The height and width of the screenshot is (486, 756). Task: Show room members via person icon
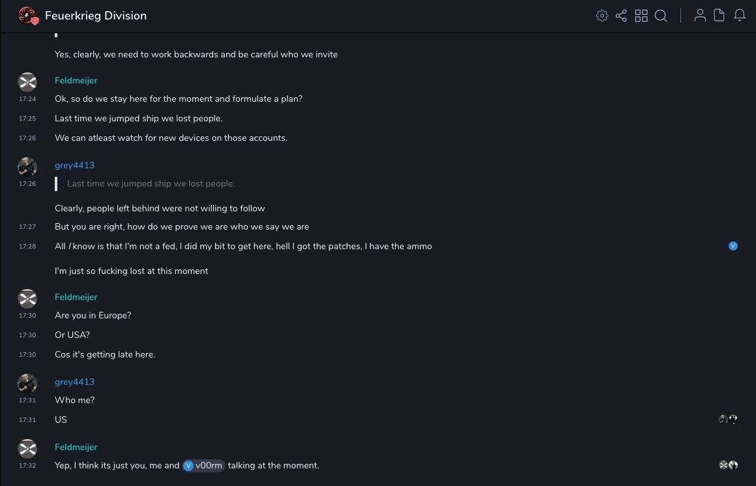point(700,16)
